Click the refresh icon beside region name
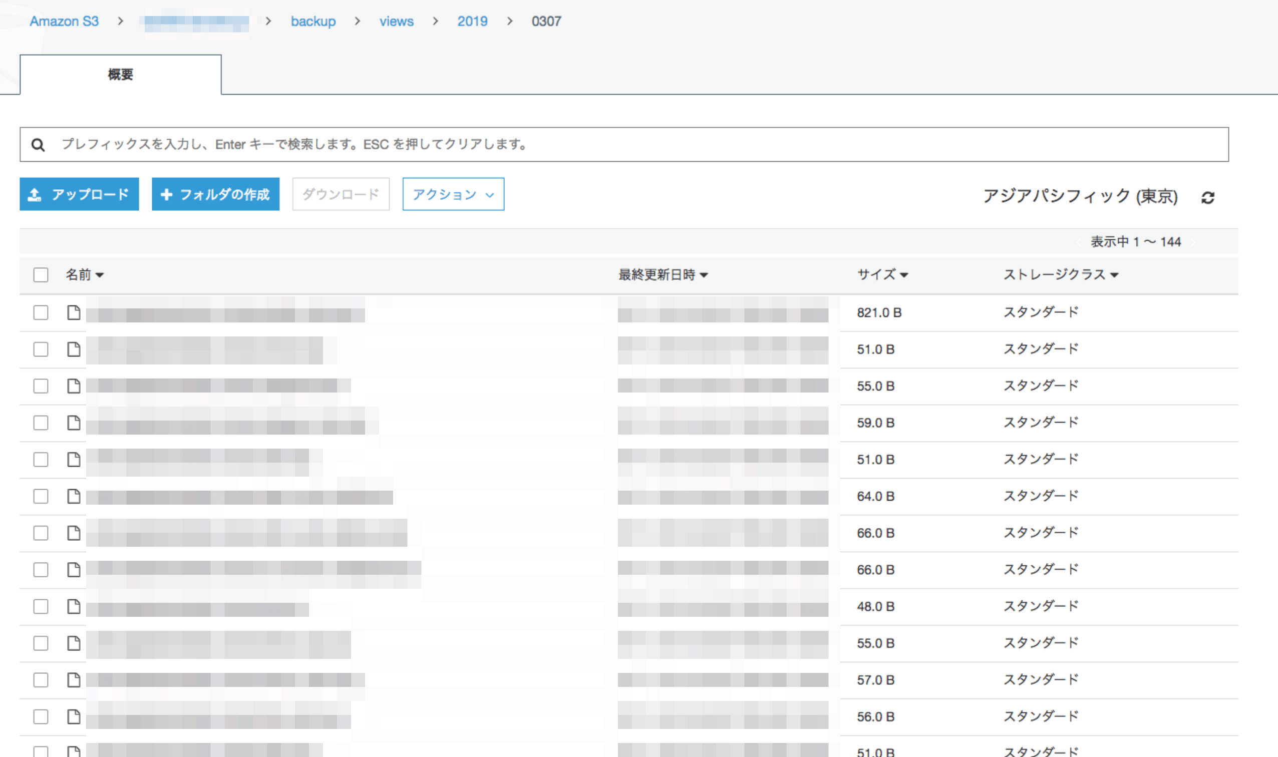 [x=1207, y=197]
